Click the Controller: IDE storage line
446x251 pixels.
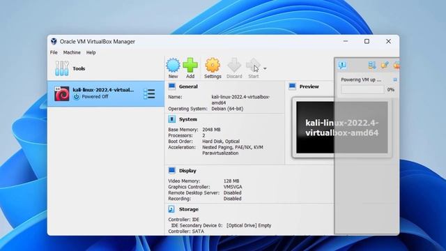(x=184, y=220)
